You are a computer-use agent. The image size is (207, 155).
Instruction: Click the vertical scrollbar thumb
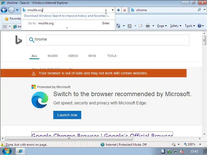204,40
